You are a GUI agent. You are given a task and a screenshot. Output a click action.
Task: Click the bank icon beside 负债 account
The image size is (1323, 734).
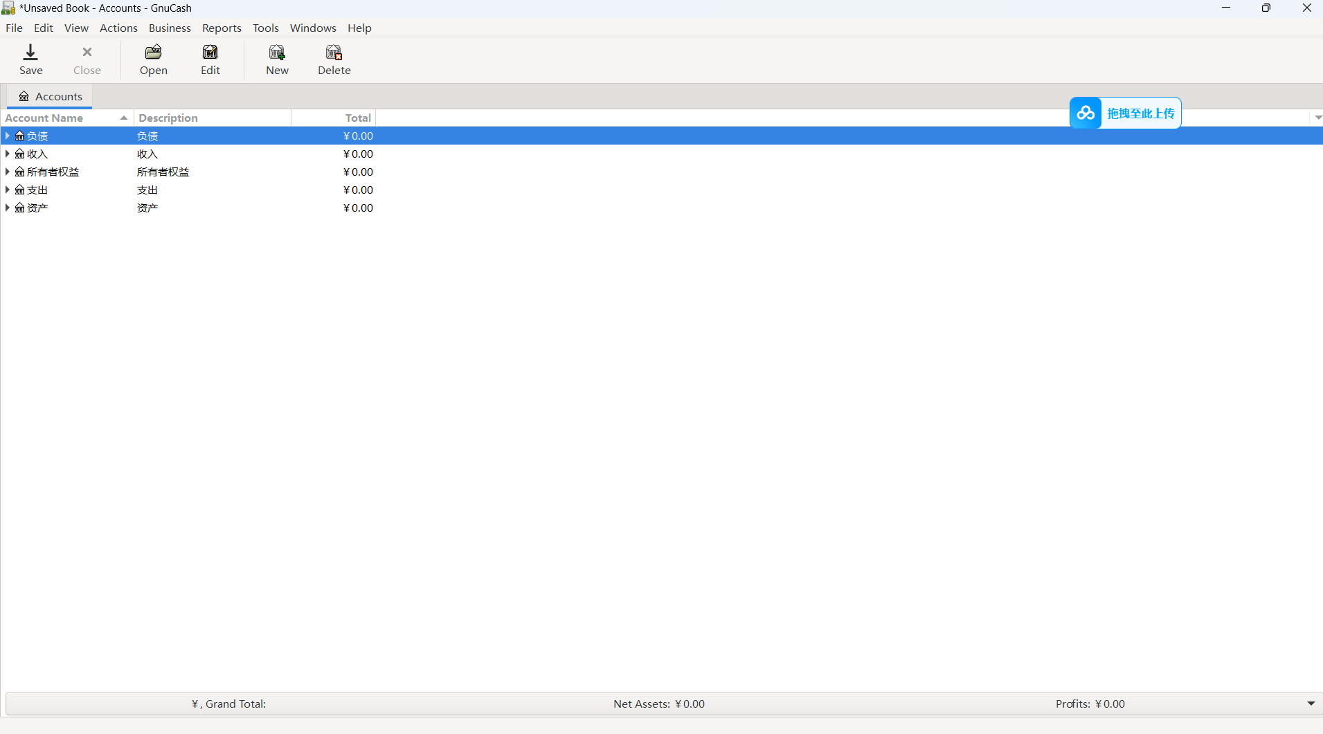click(20, 136)
